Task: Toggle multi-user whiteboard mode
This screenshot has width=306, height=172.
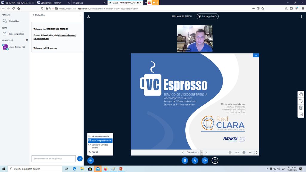Action: point(301,114)
